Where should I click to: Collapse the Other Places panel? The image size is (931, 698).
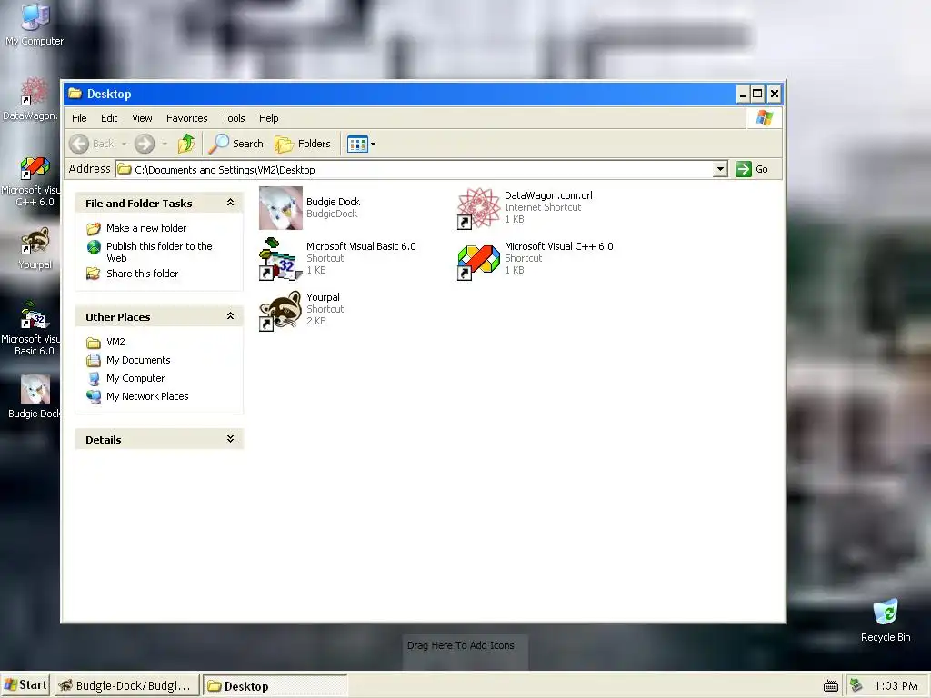(x=230, y=316)
